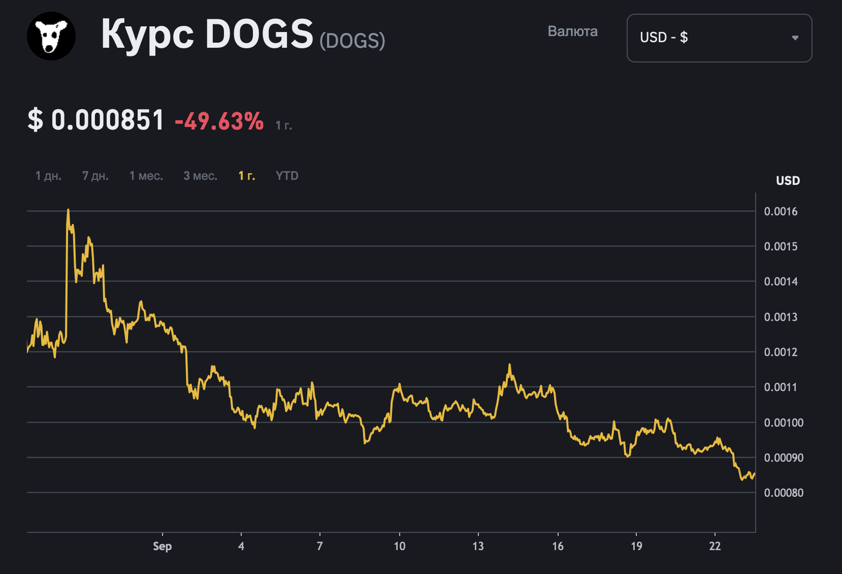Click the 0.00100 price axis label

click(784, 423)
